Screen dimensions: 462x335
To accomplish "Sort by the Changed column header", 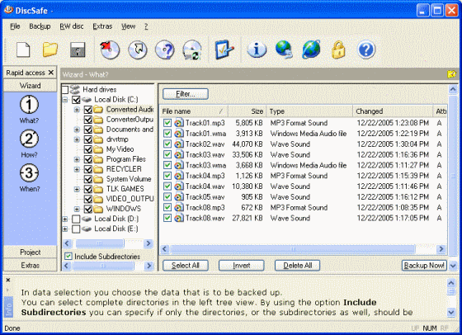I will point(393,111).
